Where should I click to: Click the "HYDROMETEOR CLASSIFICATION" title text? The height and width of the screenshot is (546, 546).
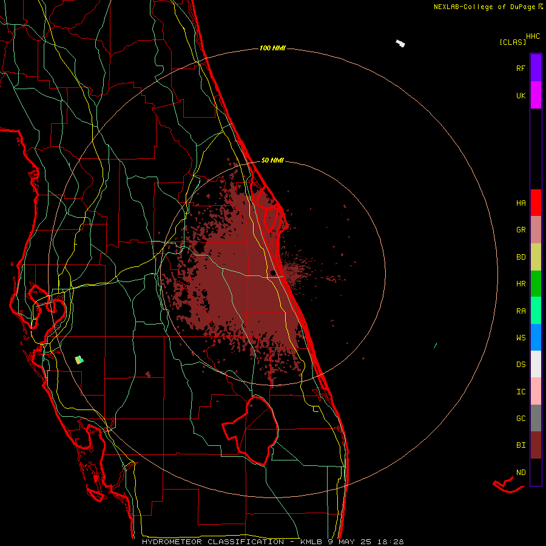[x=213, y=542]
